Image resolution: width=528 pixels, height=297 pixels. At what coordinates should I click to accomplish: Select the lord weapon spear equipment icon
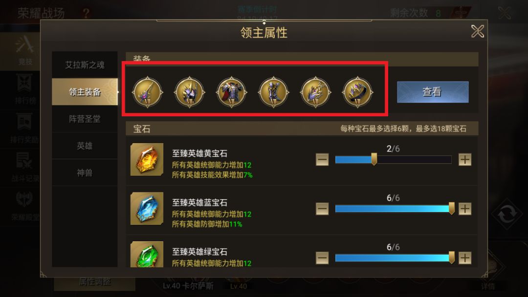(x=148, y=92)
